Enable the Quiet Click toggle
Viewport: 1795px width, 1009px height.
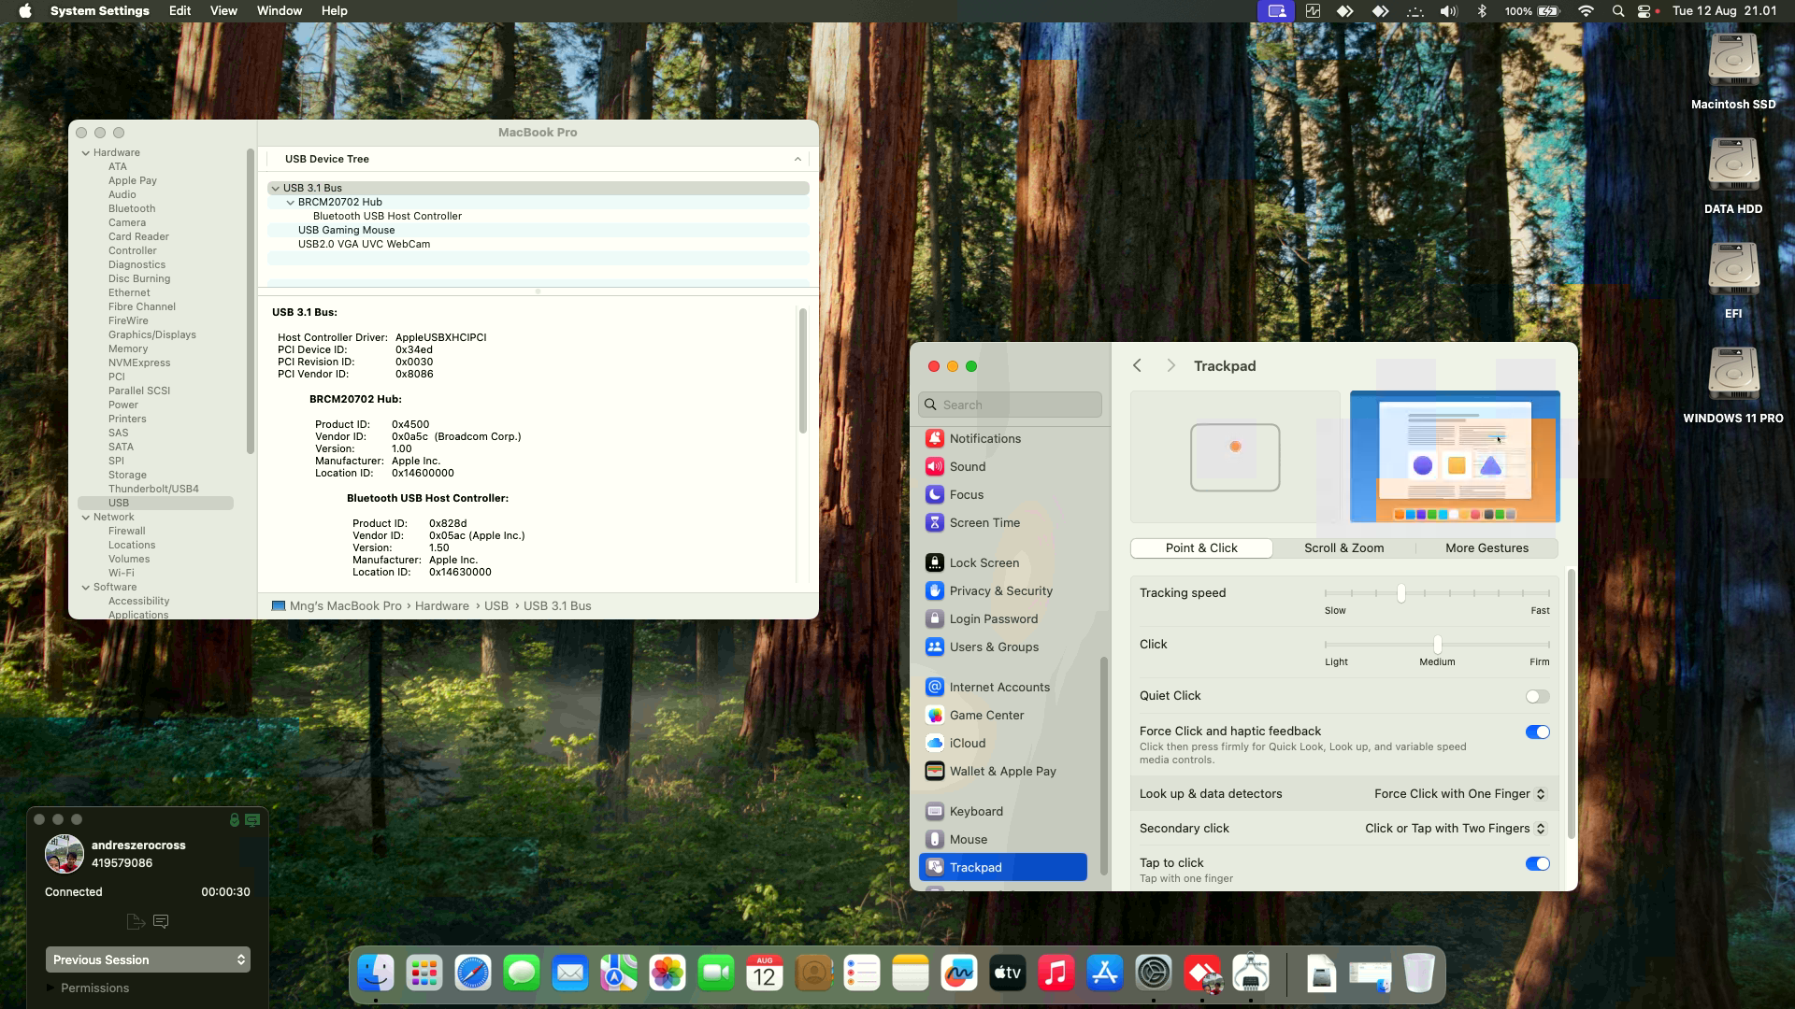[x=1537, y=696]
